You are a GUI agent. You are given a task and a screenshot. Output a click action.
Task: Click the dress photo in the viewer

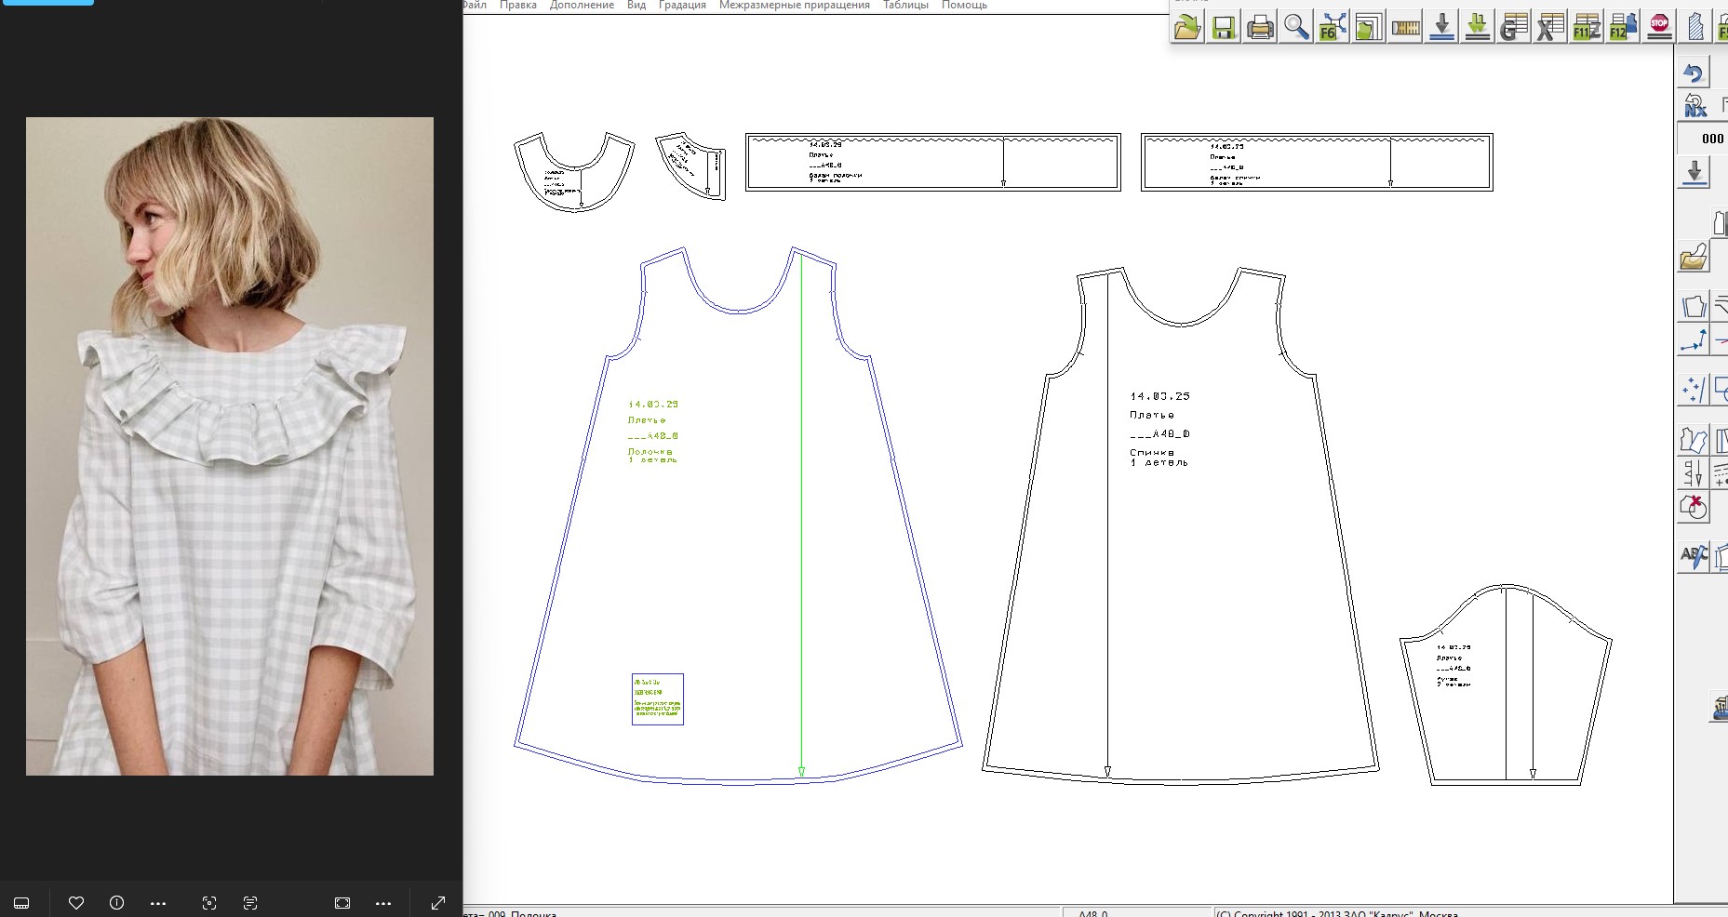coord(230,446)
